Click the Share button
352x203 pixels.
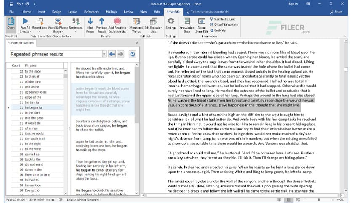point(336,12)
